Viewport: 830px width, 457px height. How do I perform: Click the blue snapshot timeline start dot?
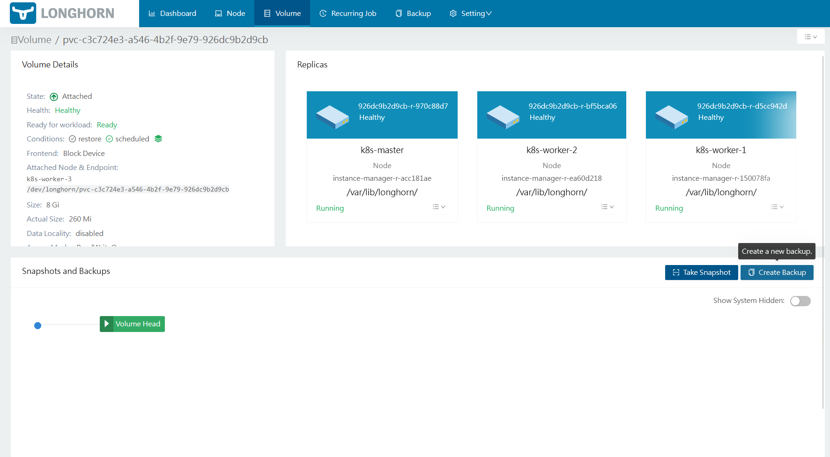point(38,325)
